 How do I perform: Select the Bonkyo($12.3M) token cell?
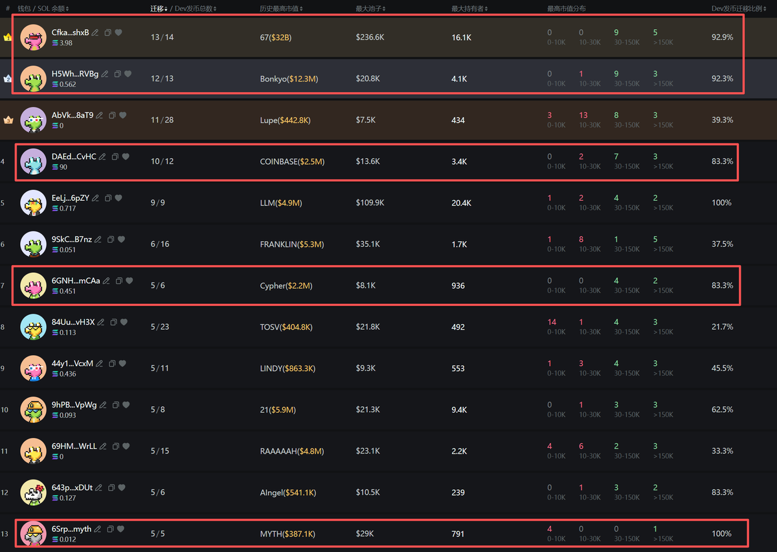(289, 78)
